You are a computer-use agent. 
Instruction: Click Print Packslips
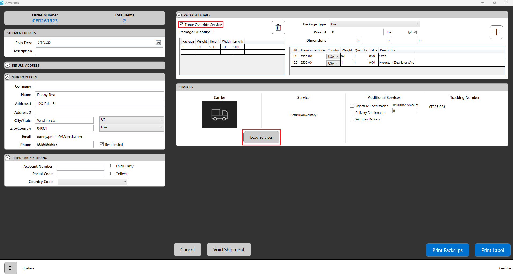coord(447,250)
